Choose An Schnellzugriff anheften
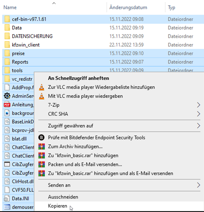This screenshot has height=212, width=204. [x=78, y=78]
